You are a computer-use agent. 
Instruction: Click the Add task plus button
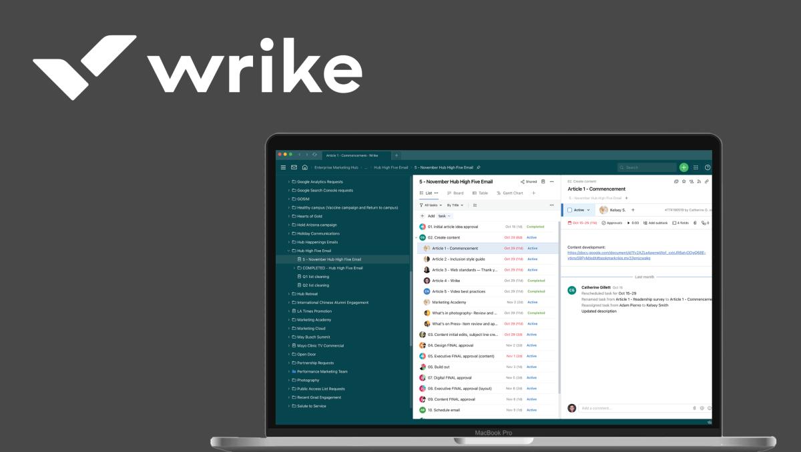(x=422, y=216)
